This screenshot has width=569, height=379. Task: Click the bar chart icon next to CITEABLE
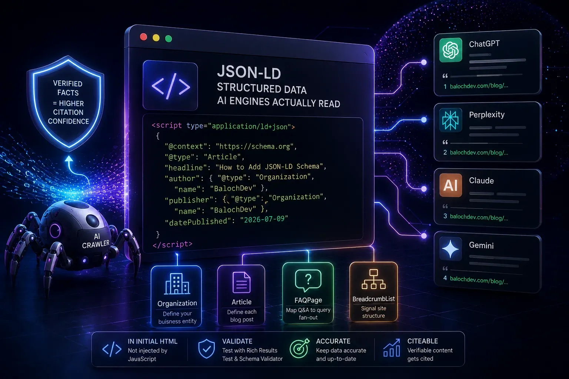coord(392,348)
